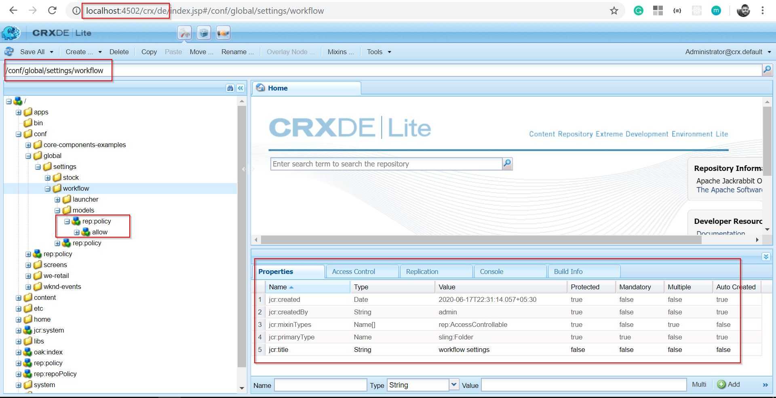
Task: Sort properties by the Name column header
Action: pos(278,287)
